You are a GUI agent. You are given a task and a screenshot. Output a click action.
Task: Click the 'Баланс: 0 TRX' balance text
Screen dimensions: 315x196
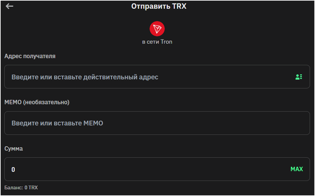click(x=21, y=188)
